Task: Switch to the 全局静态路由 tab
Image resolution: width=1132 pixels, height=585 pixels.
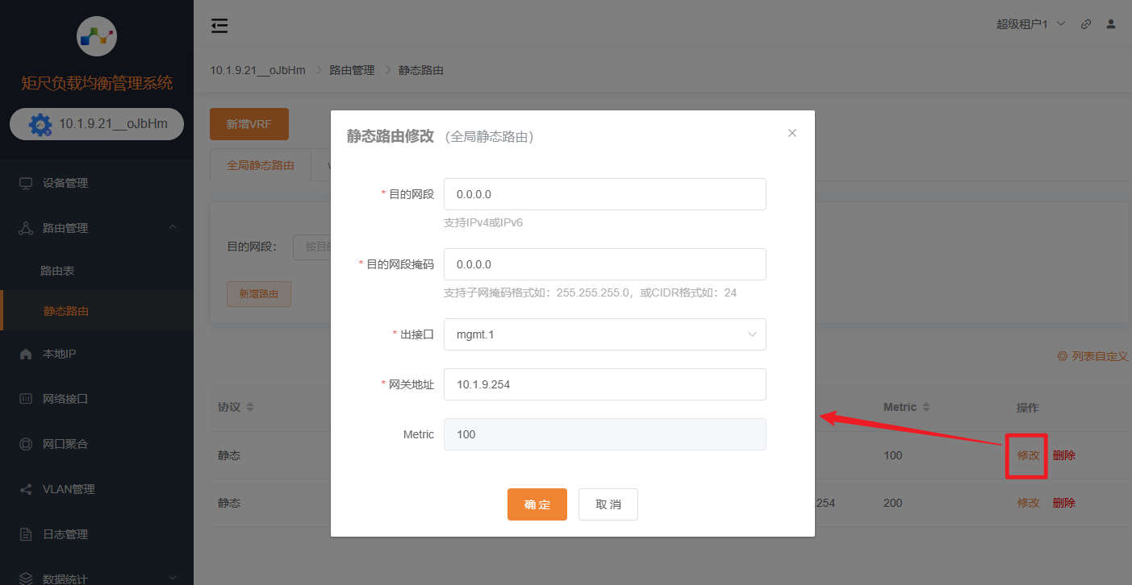Action: pyautogui.click(x=261, y=164)
